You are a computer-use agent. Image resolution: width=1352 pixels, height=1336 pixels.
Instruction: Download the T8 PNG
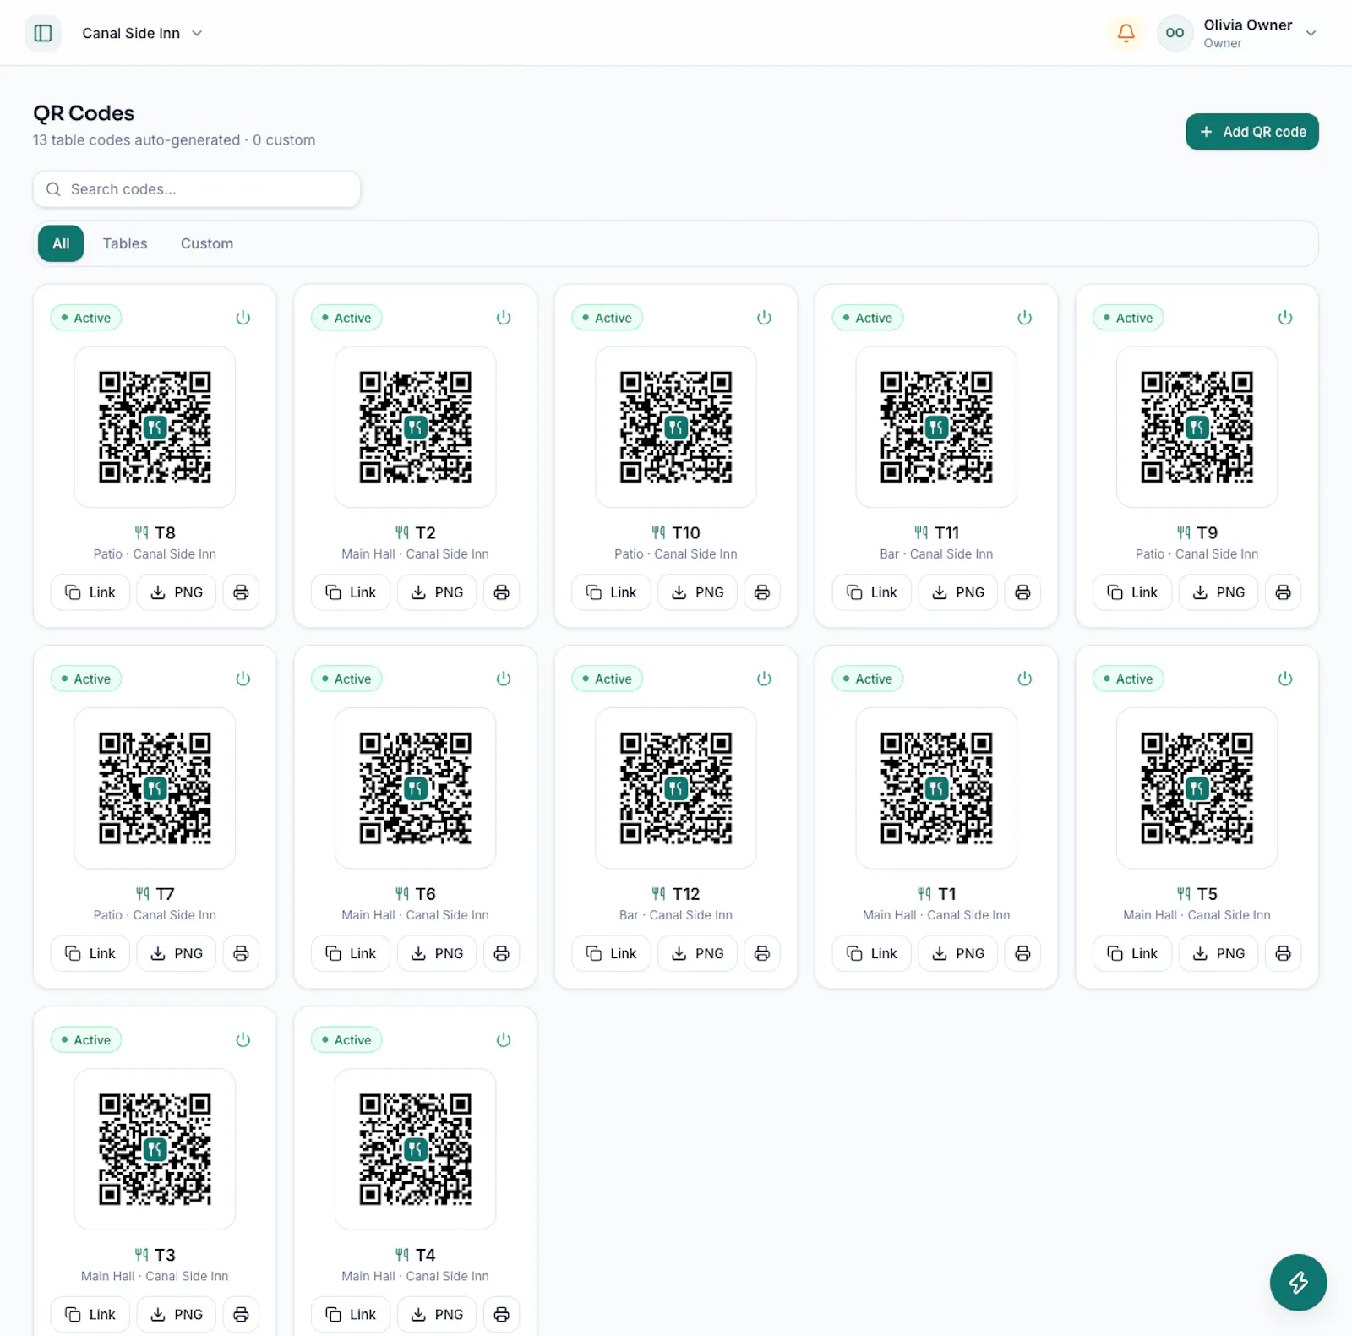click(177, 592)
